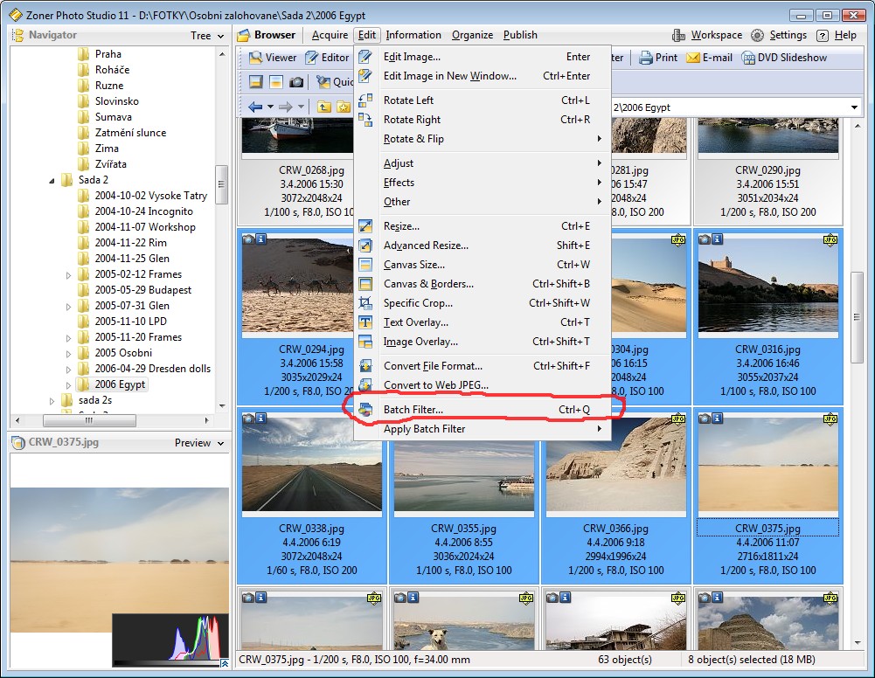Viewport: 875px width, 678px height.
Task: Select the CRW_0338.jpg road thumbnail
Action: 312,465
